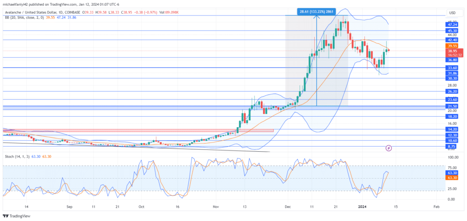This screenshot has height=221, width=467.
Task: Click the 10.60 price level label
Action: [x=452, y=140]
